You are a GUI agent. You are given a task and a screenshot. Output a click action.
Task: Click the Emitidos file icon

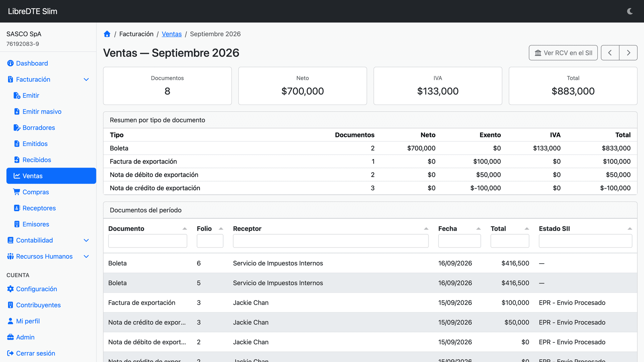17,144
